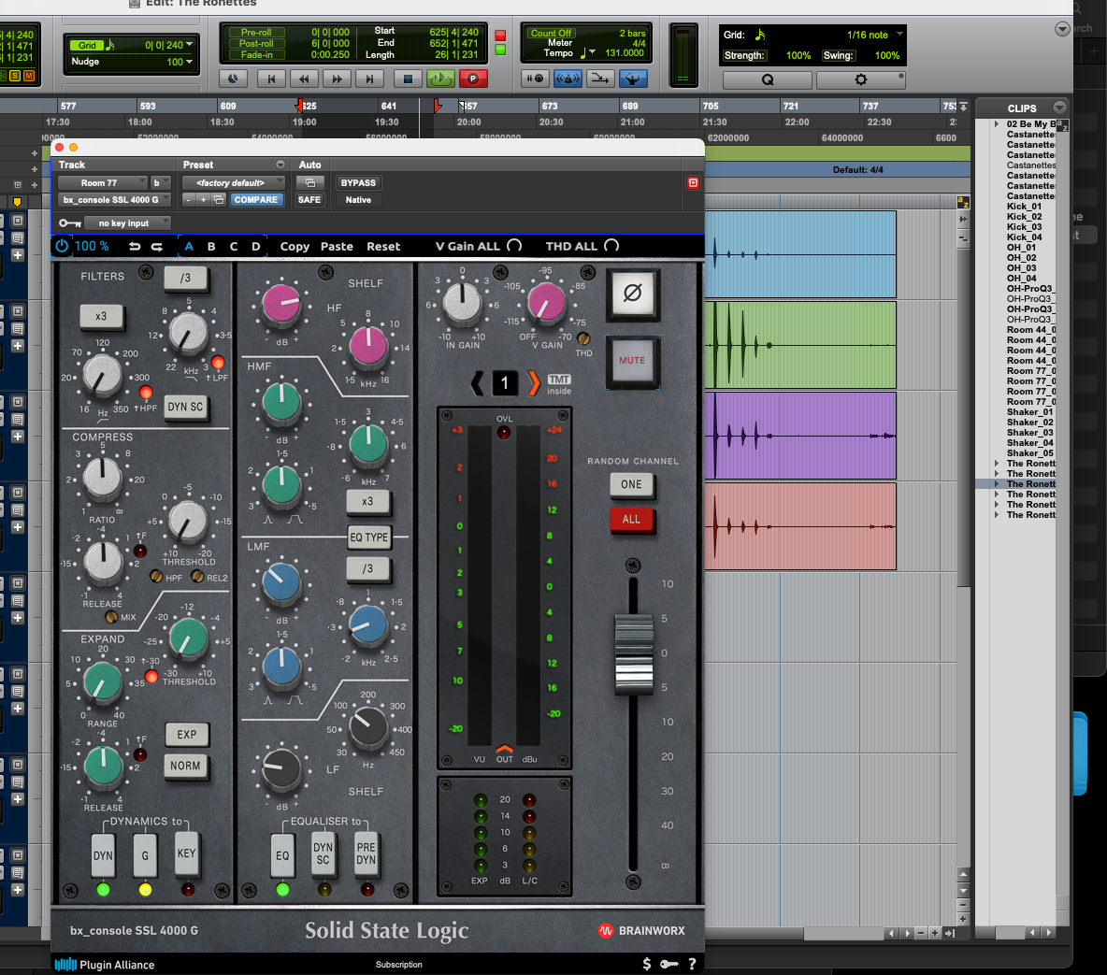
Task: Click the THD ALL knob icon
Action: point(612,246)
